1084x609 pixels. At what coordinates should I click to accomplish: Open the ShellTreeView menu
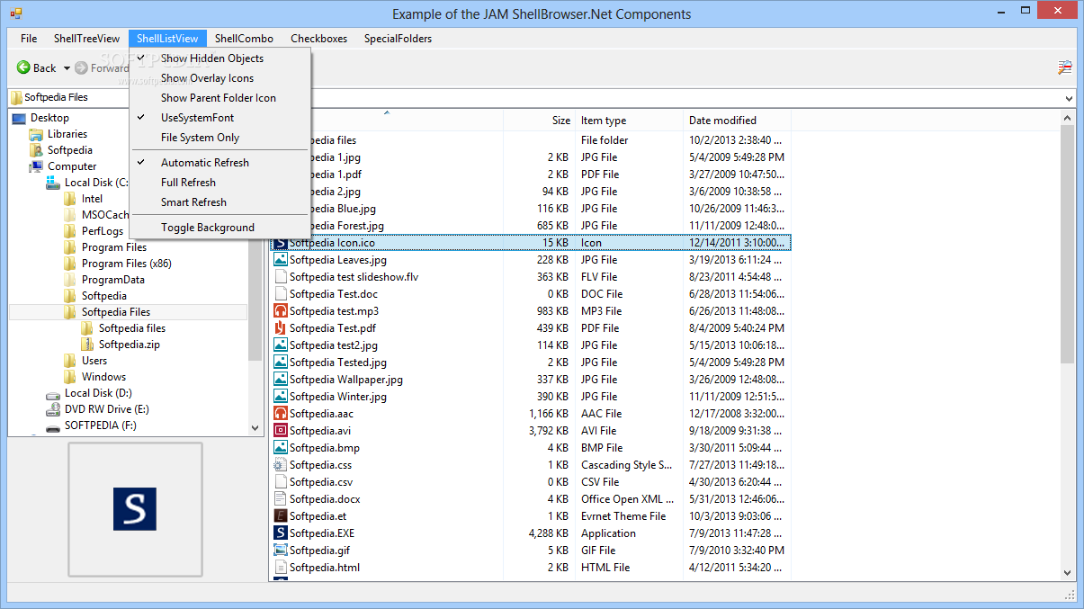click(86, 39)
